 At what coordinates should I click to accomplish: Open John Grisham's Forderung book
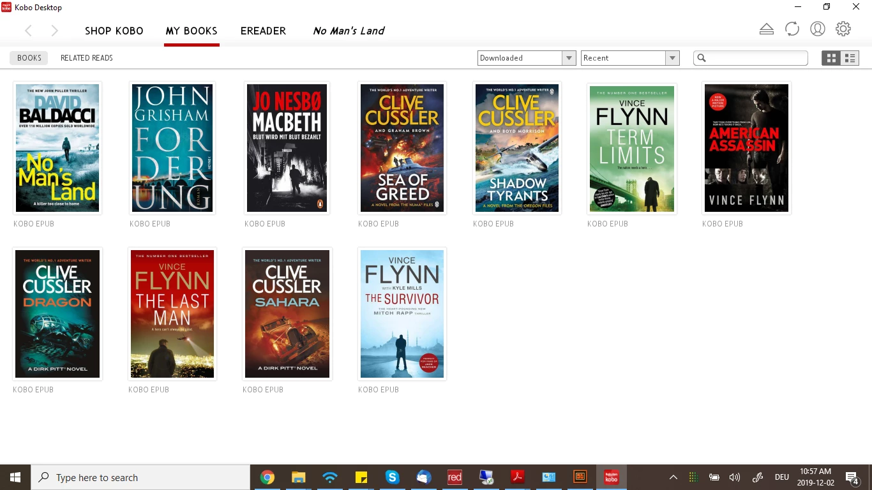coord(172,148)
